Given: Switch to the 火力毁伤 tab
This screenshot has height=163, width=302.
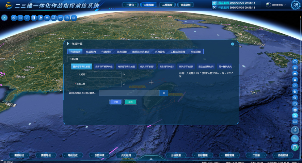Looking at the screenshot, I should pyautogui.click(x=160, y=52).
